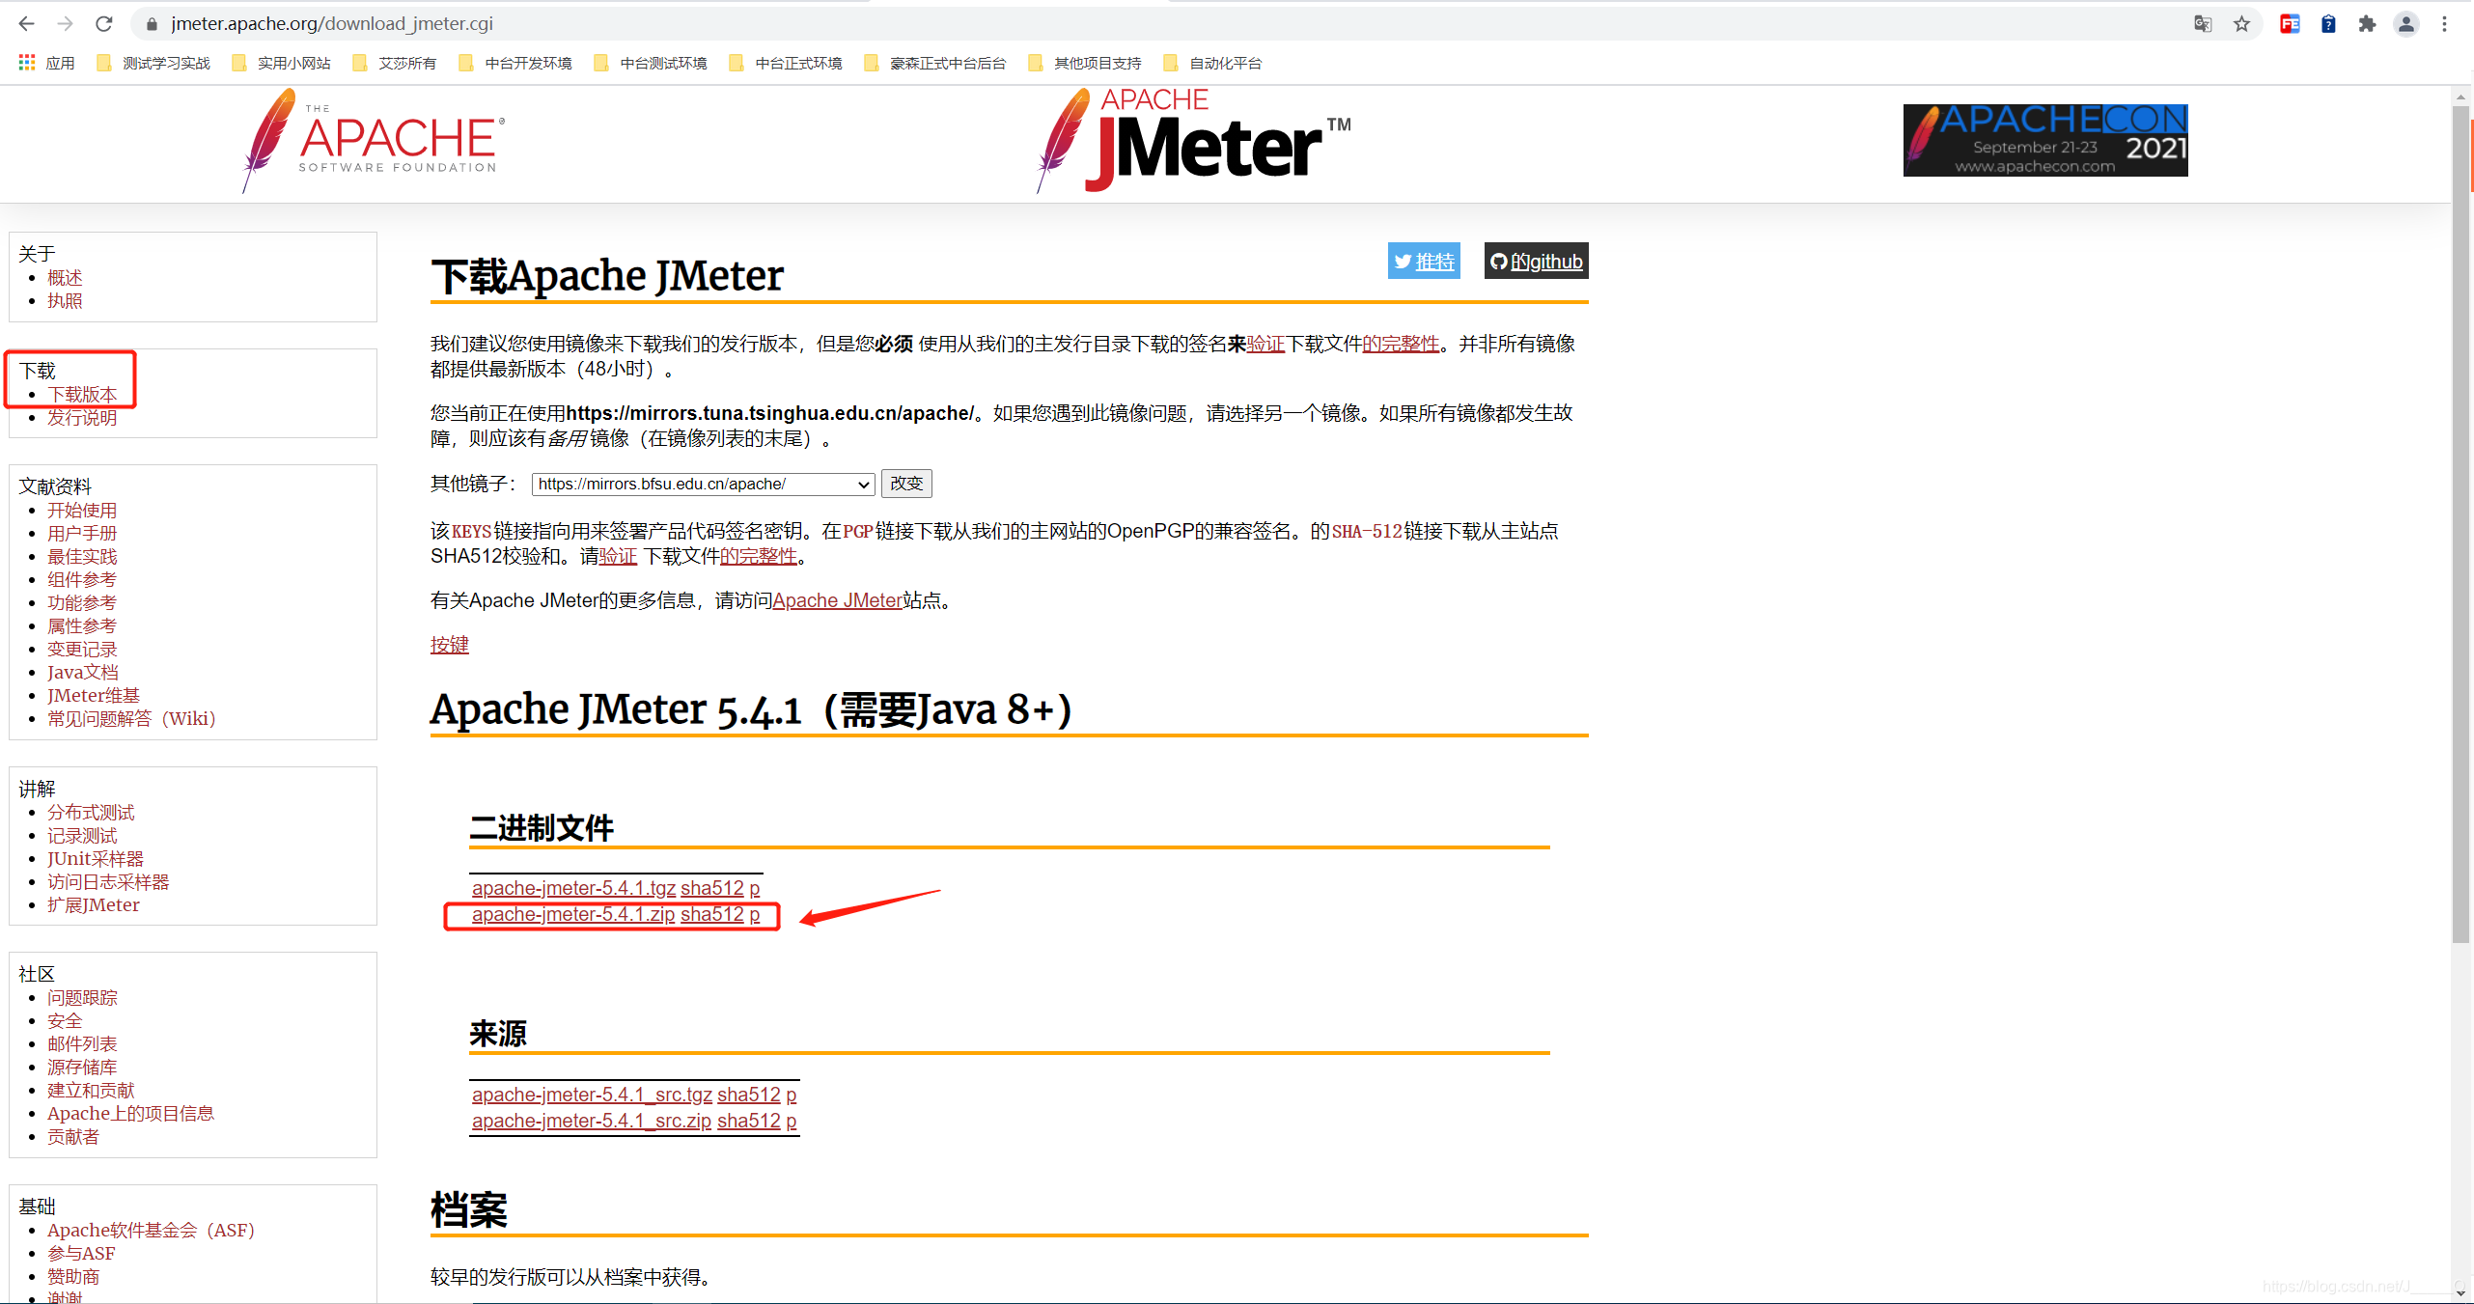The width and height of the screenshot is (2474, 1304).
Task: Open the Extensions puzzle icon
Action: pos(2367,24)
